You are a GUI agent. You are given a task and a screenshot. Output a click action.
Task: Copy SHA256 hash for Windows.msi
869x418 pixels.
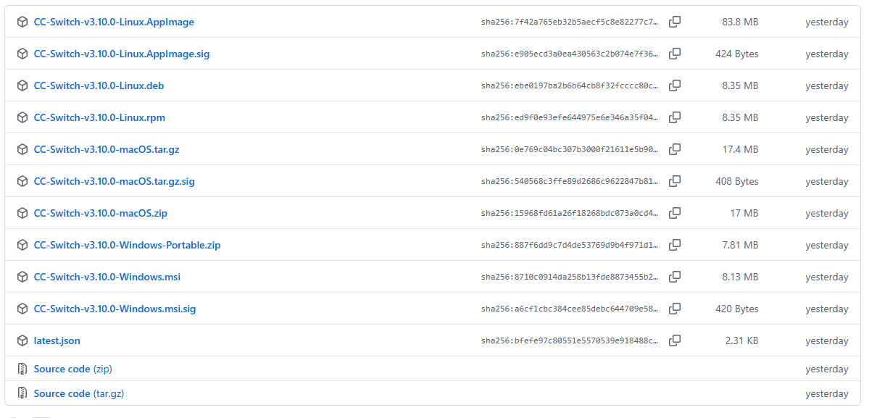click(674, 277)
